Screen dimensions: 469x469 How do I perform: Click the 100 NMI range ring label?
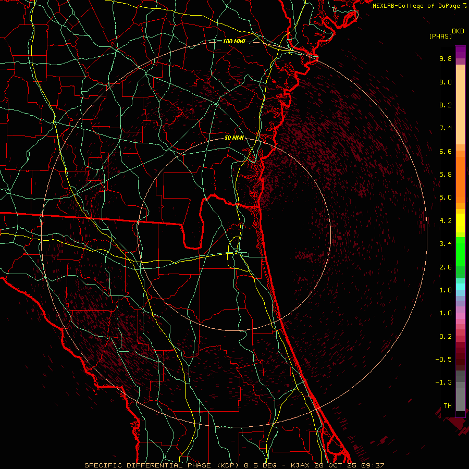233,41
